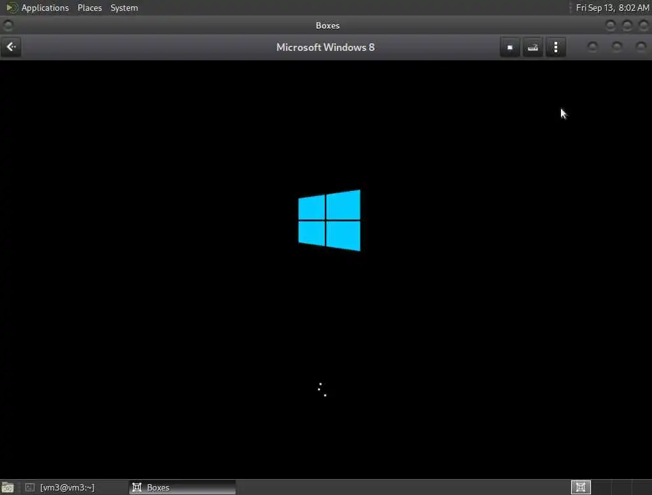Click the date and time clock
652x495 pixels.
coord(612,8)
